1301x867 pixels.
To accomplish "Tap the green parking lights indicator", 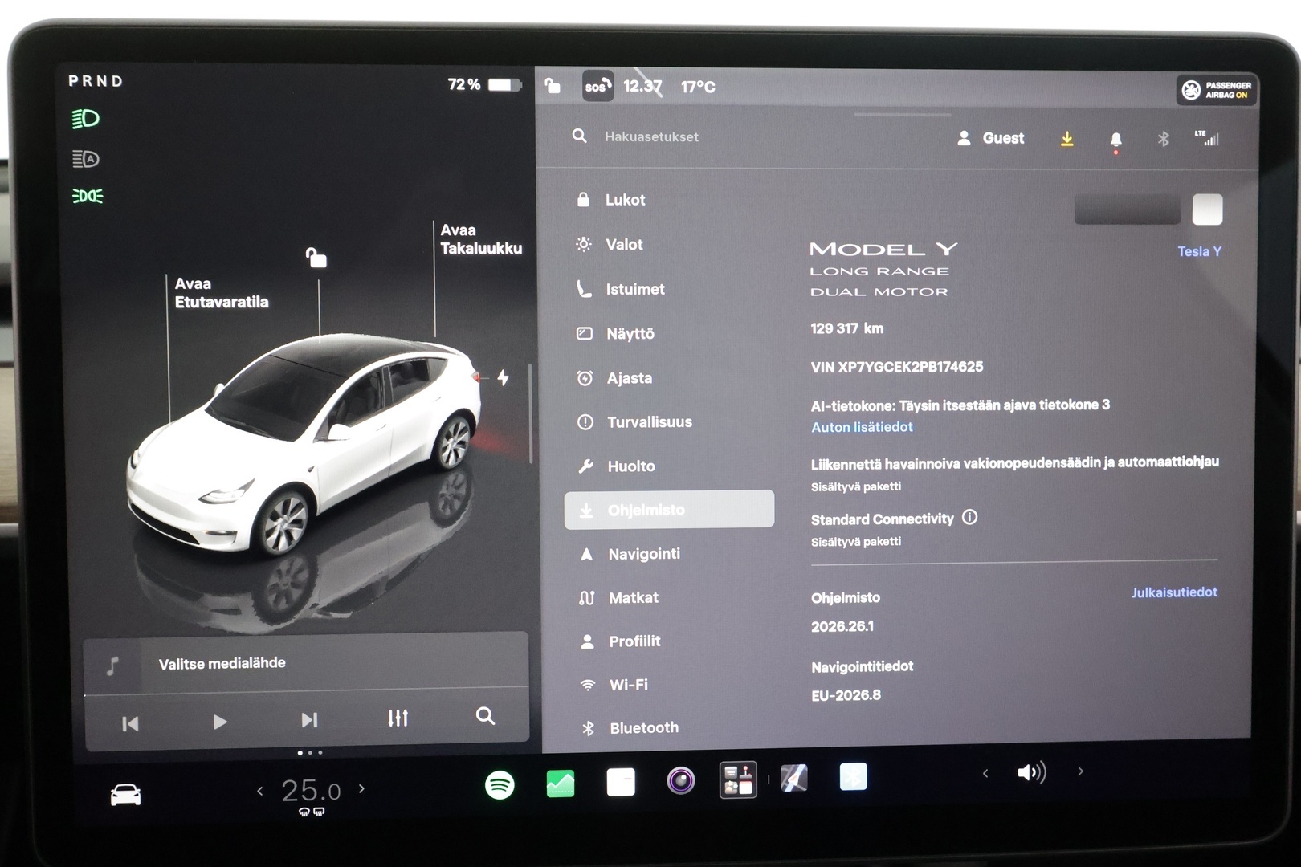I will pyautogui.click(x=88, y=196).
